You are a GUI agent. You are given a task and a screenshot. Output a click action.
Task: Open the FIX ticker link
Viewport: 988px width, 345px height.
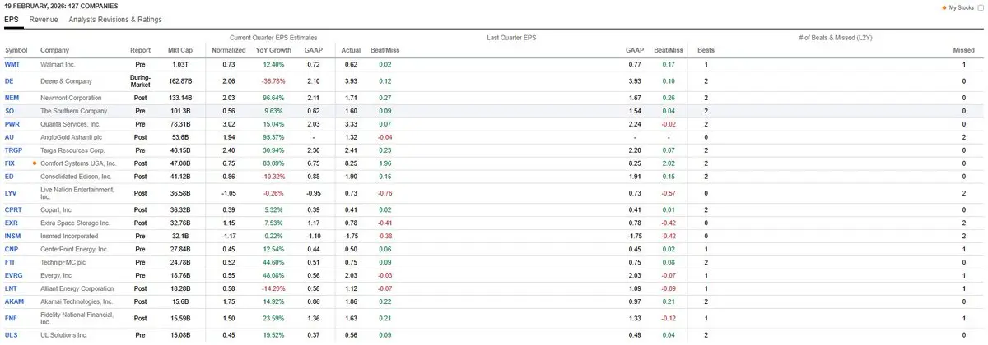pyautogui.click(x=10, y=163)
